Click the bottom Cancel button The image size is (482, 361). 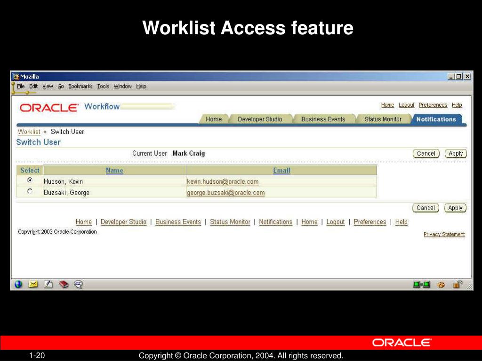coord(426,208)
